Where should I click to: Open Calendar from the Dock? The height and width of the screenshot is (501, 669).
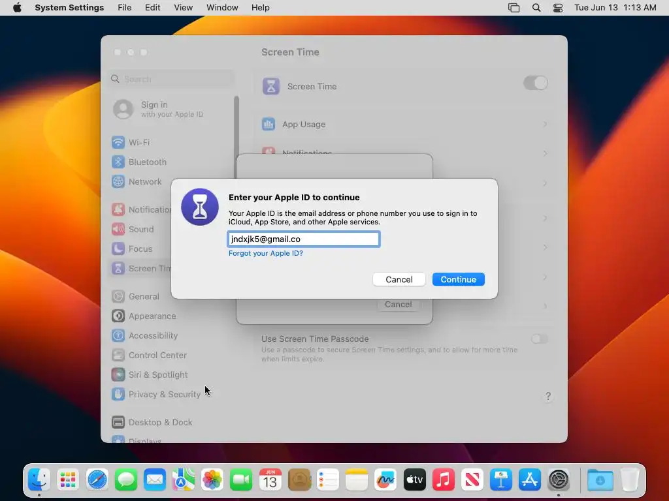[x=270, y=479]
